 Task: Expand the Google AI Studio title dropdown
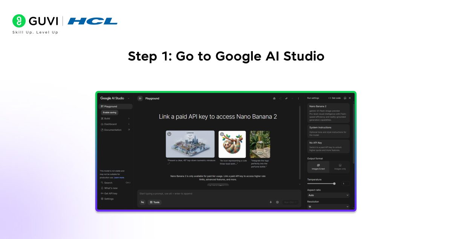128,98
